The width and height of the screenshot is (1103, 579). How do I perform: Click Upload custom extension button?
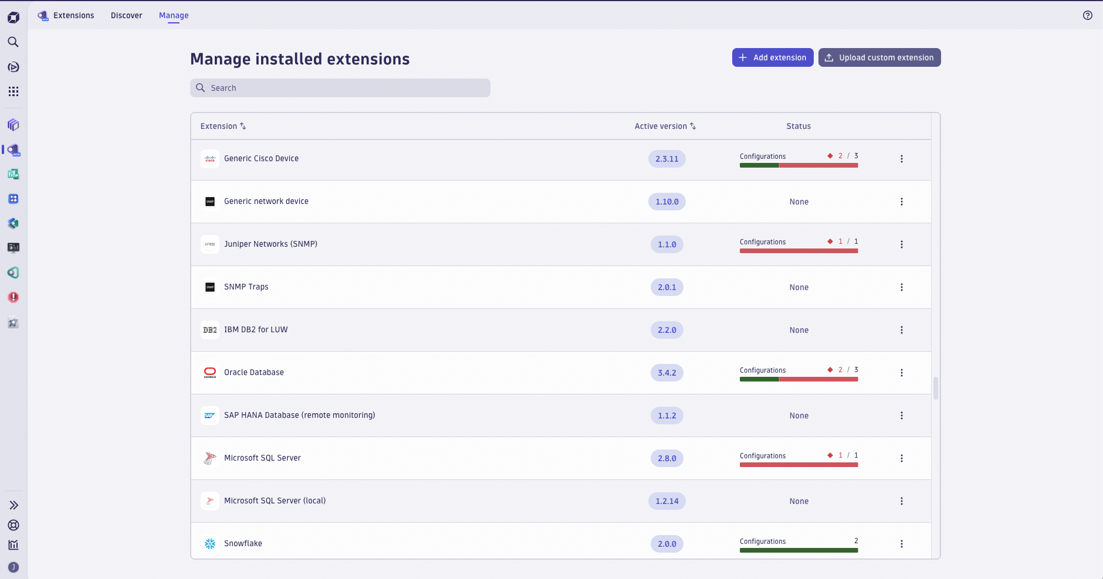[x=879, y=57]
